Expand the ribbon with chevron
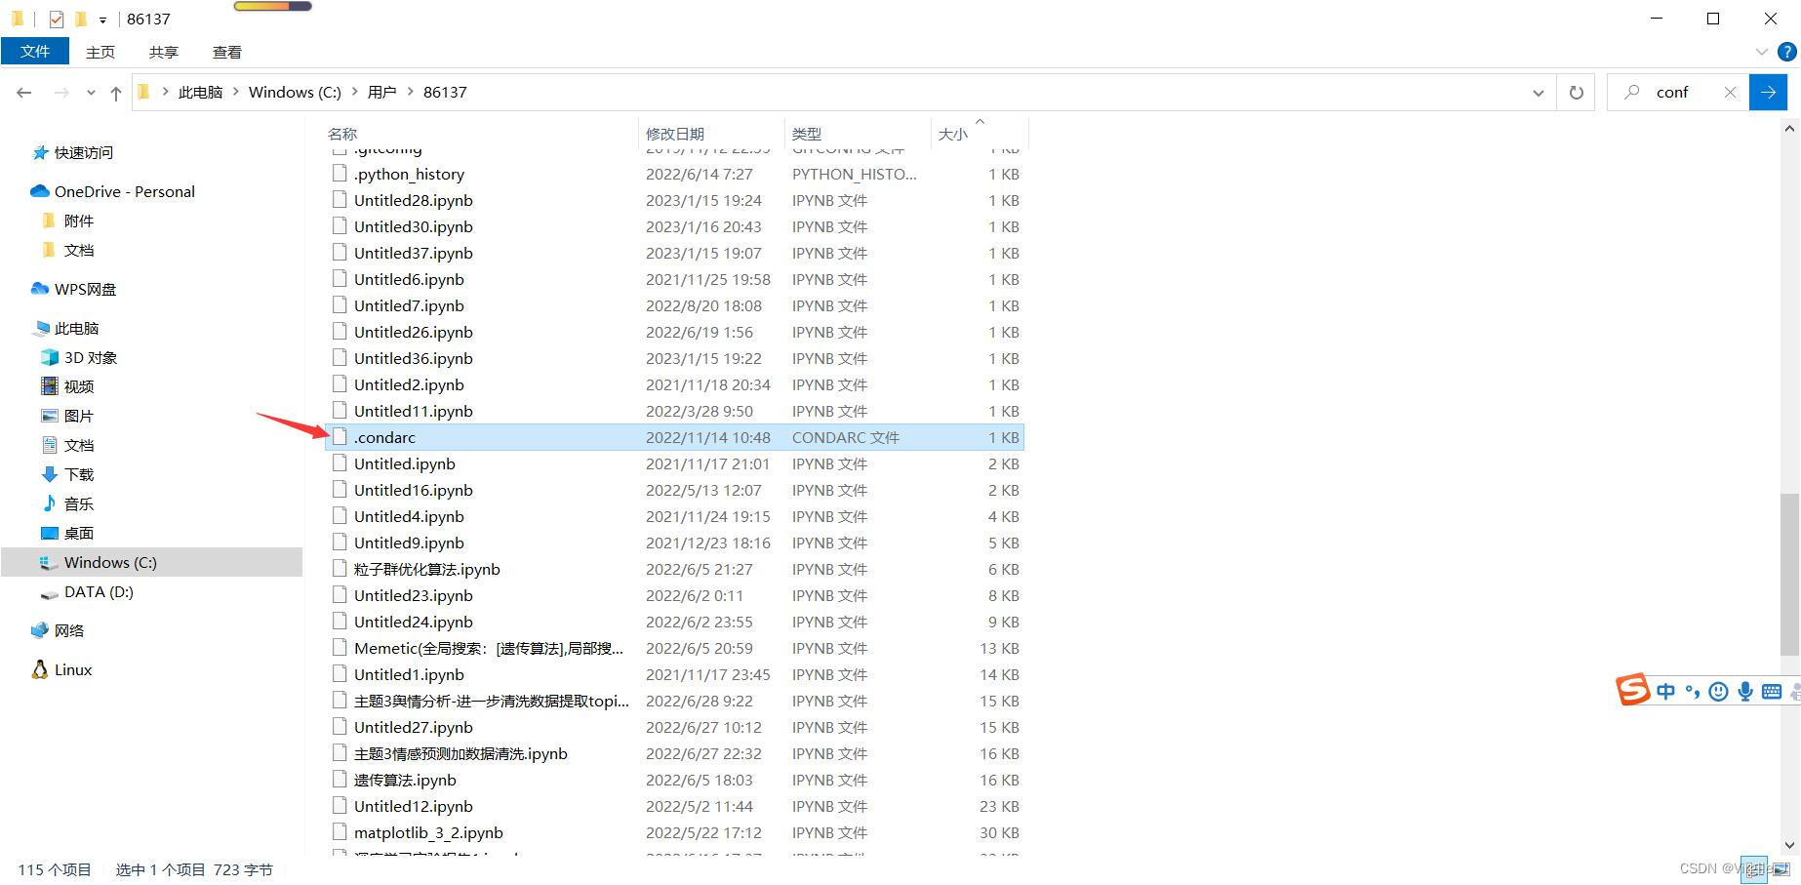Viewport: 1801px width, 885px height. tap(1761, 52)
